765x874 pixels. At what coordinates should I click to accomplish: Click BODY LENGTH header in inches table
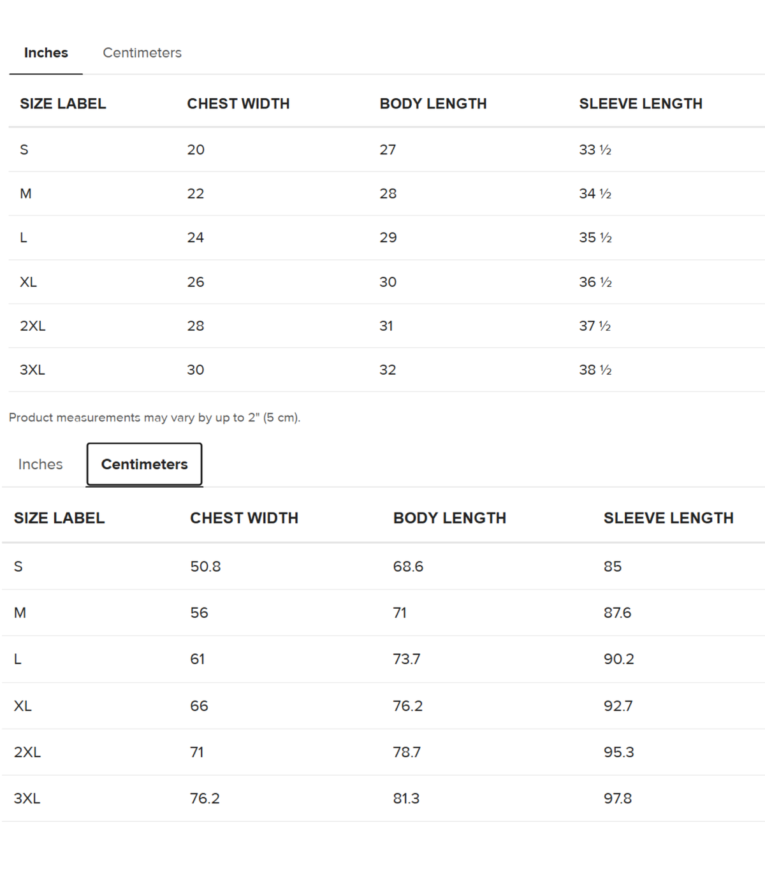coord(433,103)
